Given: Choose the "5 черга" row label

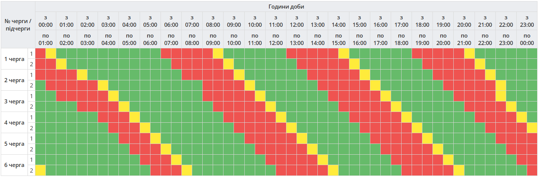Looking at the screenshot, I should [x=15, y=144].
